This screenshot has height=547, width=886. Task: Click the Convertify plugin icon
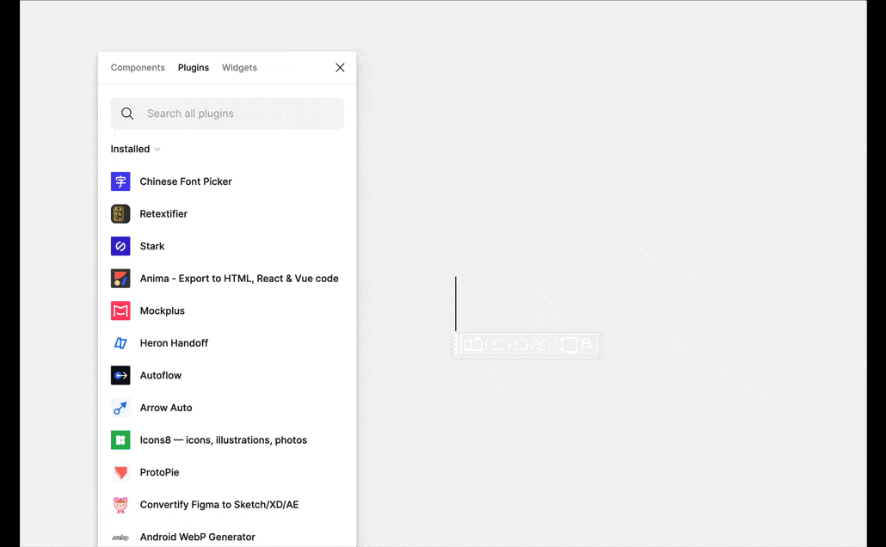(120, 505)
